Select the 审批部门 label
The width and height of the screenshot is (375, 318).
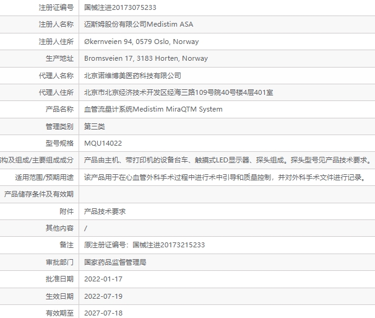click(x=59, y=262)
